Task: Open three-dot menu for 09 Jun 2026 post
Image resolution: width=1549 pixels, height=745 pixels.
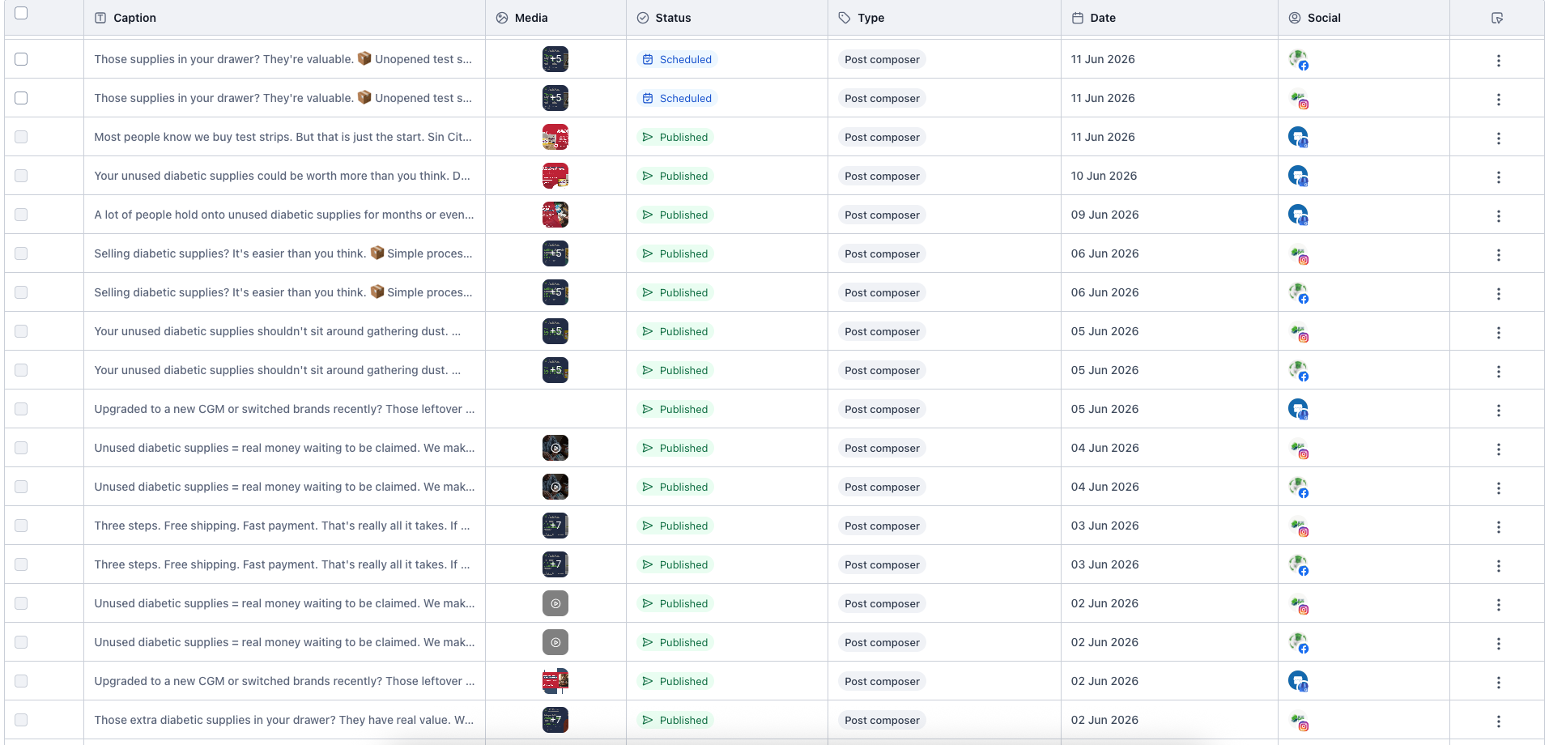Action: pos(1499,216)
